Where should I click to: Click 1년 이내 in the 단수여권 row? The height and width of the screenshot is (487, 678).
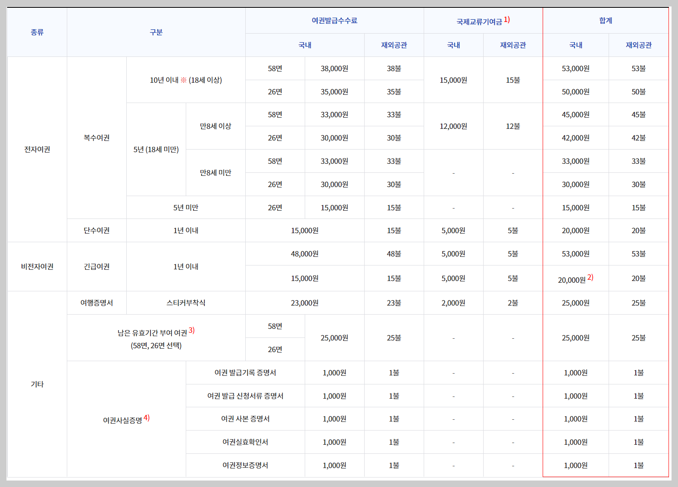(x=186, y=231)
